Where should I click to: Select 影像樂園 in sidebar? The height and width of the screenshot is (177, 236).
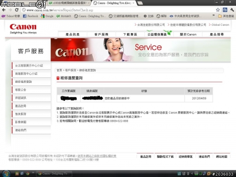(x=31, y=122)
